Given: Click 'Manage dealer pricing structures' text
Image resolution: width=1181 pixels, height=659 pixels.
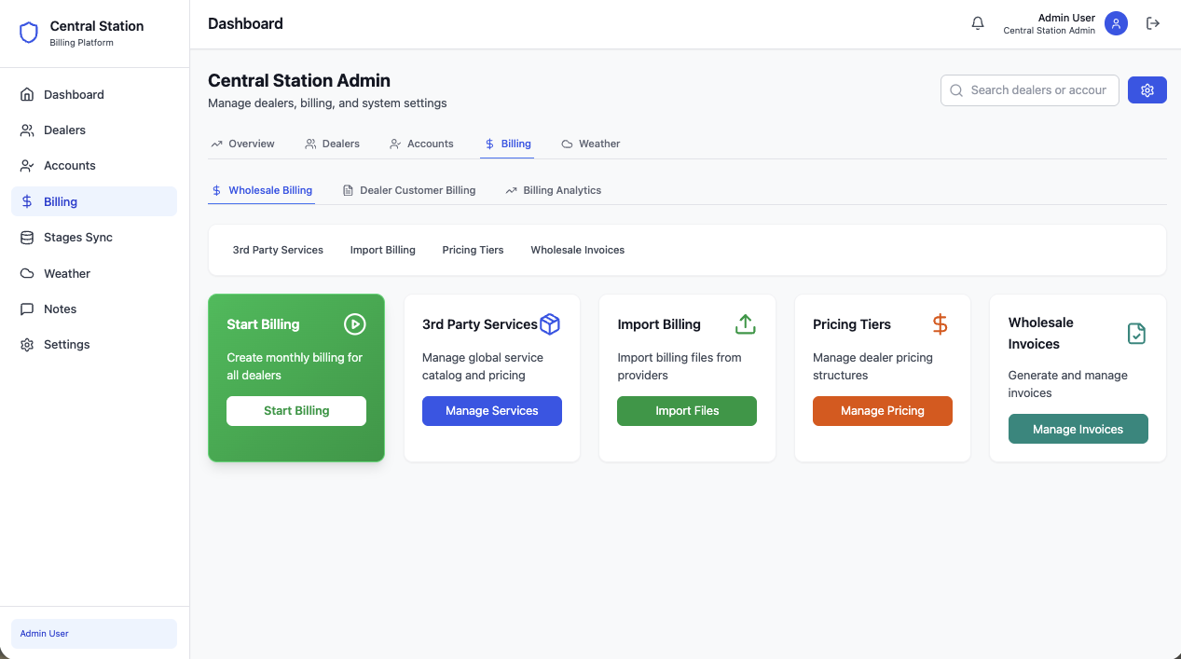Looking at the screenshot, I should pyautogui.click(x=872, y=366).
